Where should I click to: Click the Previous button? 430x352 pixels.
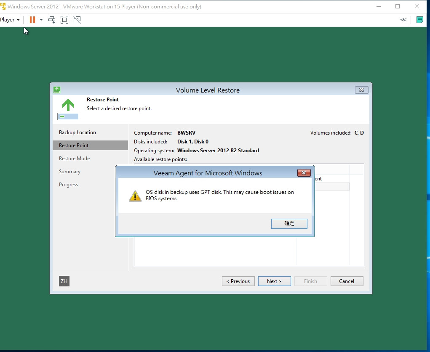[x=238, y=281]
